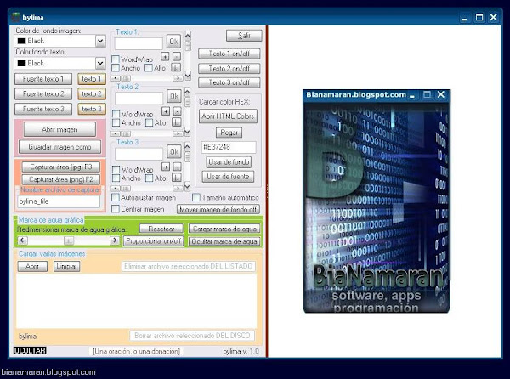Tick the Alto checkbox under Texto 1
510x379 pixels.
tap(149, 68)
